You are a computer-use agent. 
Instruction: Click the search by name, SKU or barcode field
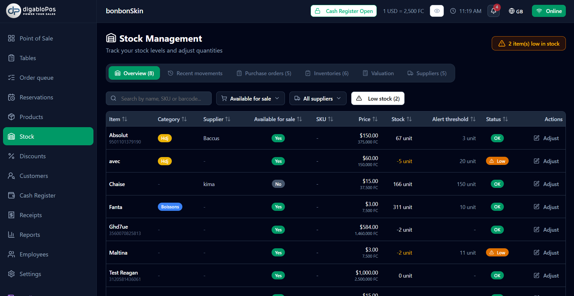[x=159, y=98]
